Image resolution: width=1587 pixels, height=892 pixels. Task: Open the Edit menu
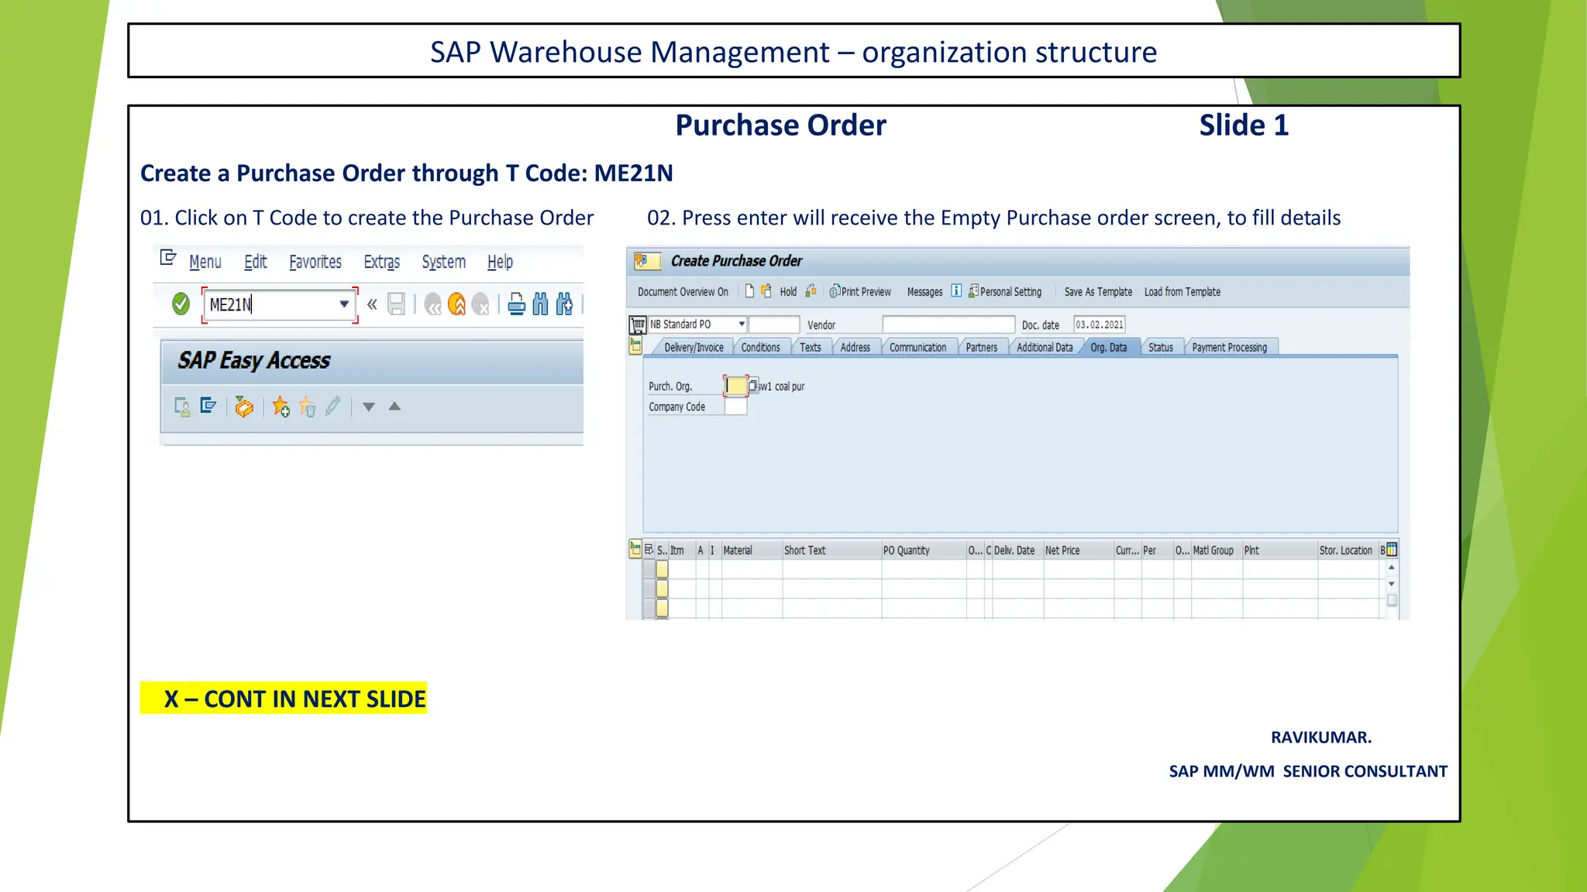256,262
